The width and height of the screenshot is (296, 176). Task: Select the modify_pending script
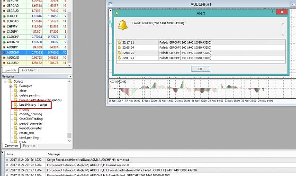point(31,114)
